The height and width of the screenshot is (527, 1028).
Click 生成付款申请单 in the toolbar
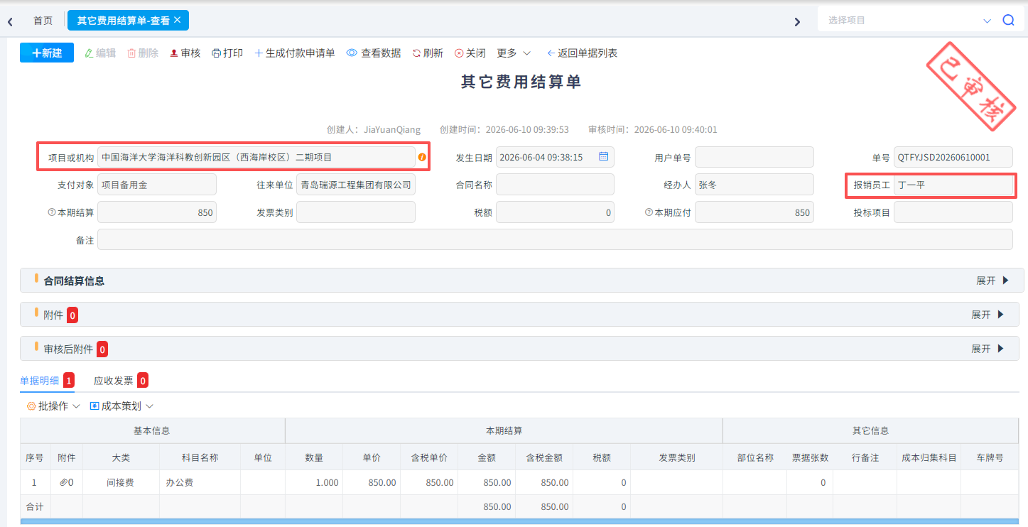tap(295, 53)
